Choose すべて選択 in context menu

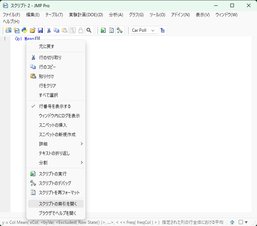click(x=56, y=95)
